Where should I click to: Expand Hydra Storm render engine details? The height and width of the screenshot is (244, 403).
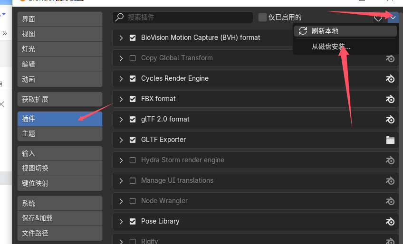click(121, 160)
